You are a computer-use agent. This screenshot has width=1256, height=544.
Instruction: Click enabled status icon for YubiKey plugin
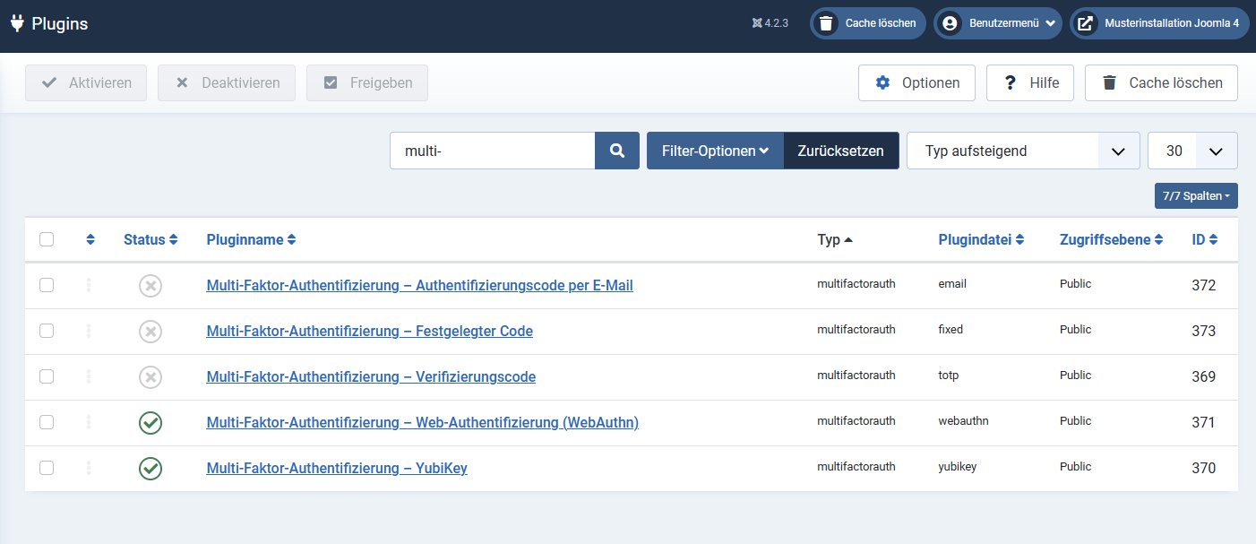coord(151,469)
